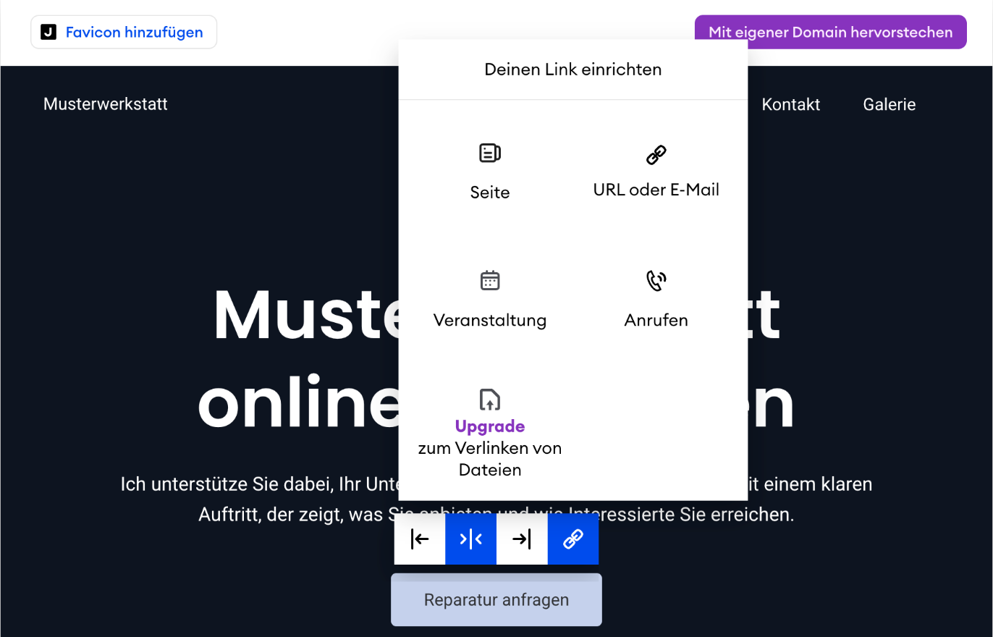Open the Galerie navigation item
Image resolution: width=993 pixels, height=637 pixels.
click(890, 104)
